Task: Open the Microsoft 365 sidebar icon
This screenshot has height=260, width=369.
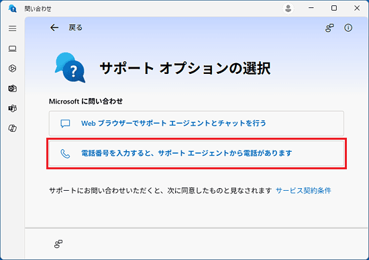Action: click(x=13, y=69)
